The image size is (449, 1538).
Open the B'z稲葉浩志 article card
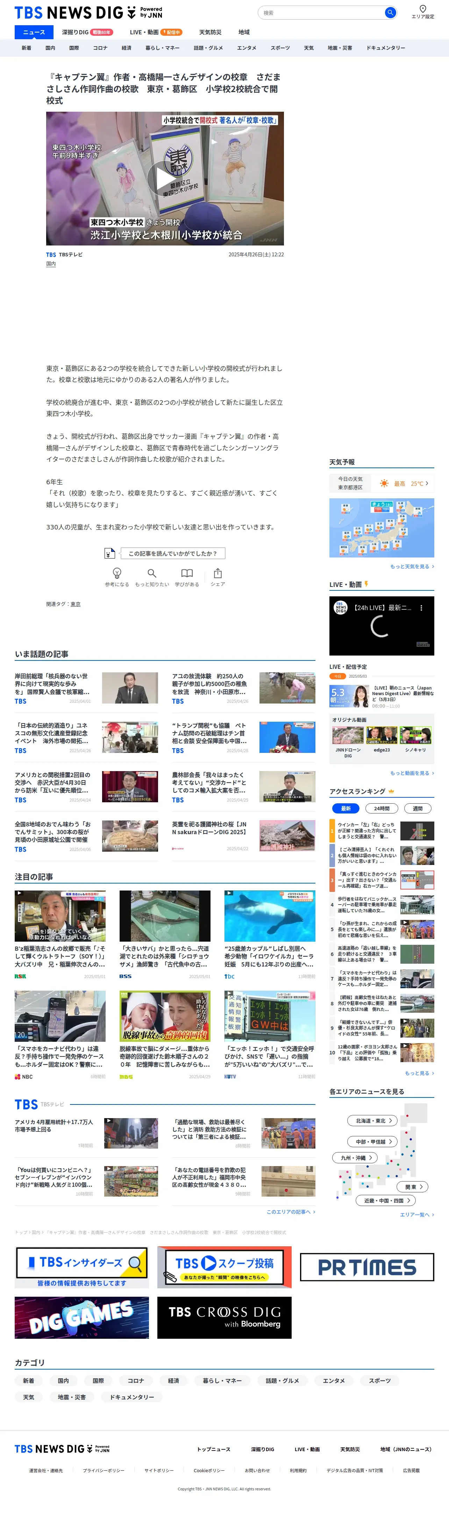click(60, 935)
